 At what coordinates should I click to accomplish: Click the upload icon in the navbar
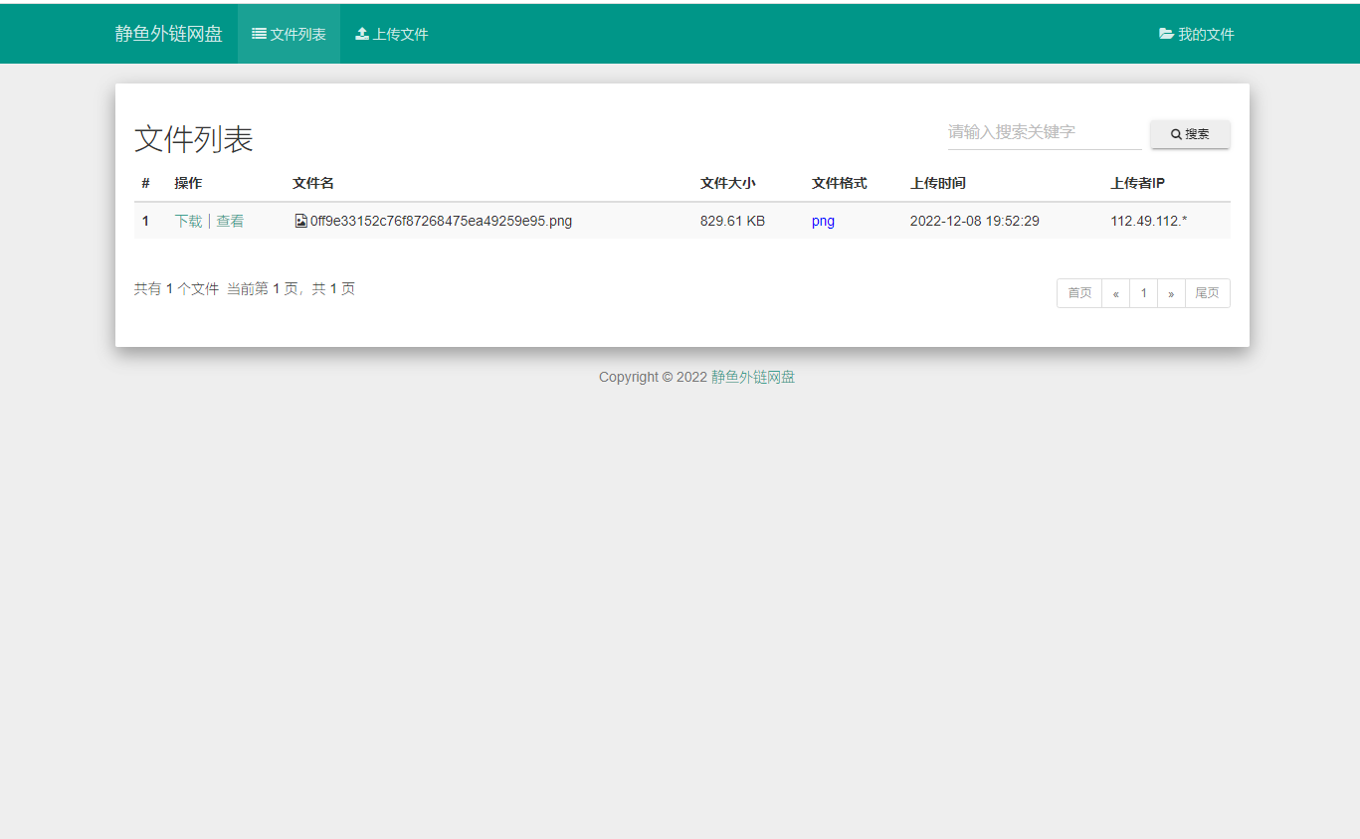click(x=362, y=34)
